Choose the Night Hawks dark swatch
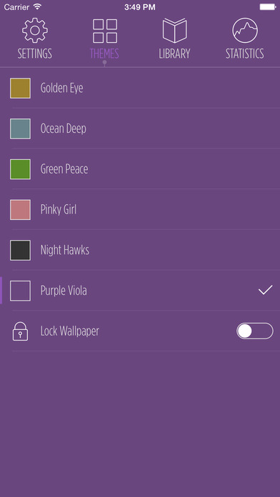The height and width of the screenshot is (497, 280). 20,250
